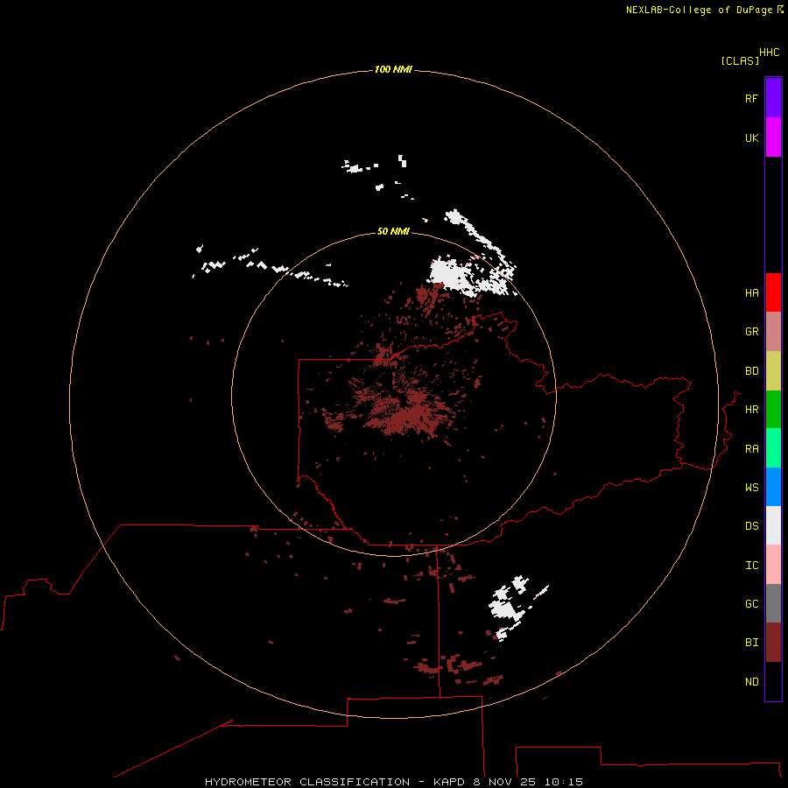This screenshot has height=788, width=788.
Task: Click the UK legend label
Action: 752,137
